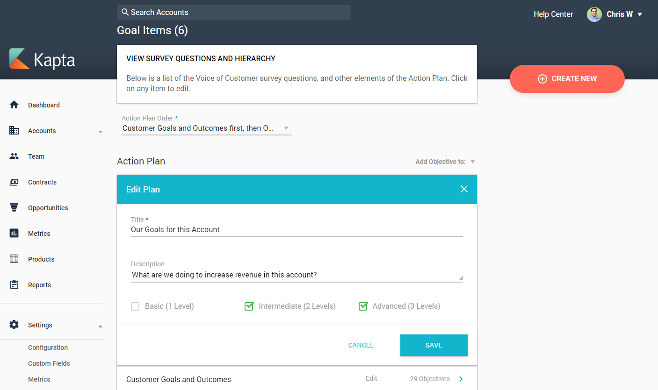Open Custom Fields under Settings
This screenshot has width=658, height=390.
click(49, 363)
